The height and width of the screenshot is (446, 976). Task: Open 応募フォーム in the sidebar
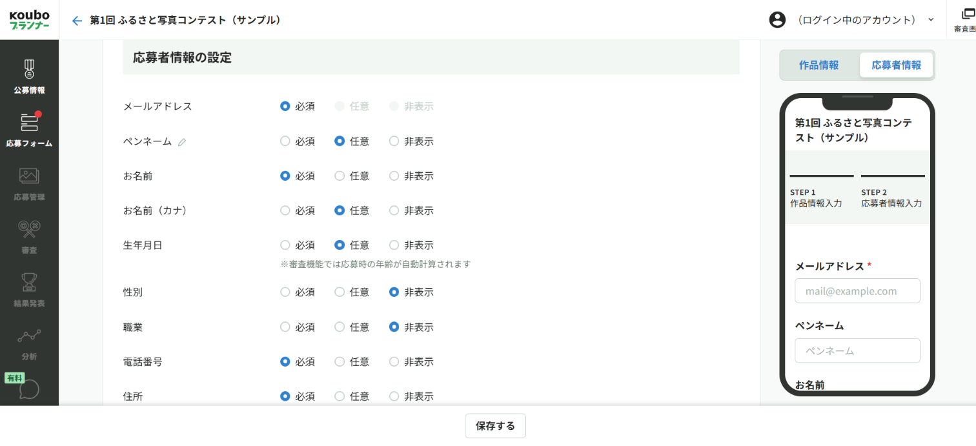(x=29, y=130)
